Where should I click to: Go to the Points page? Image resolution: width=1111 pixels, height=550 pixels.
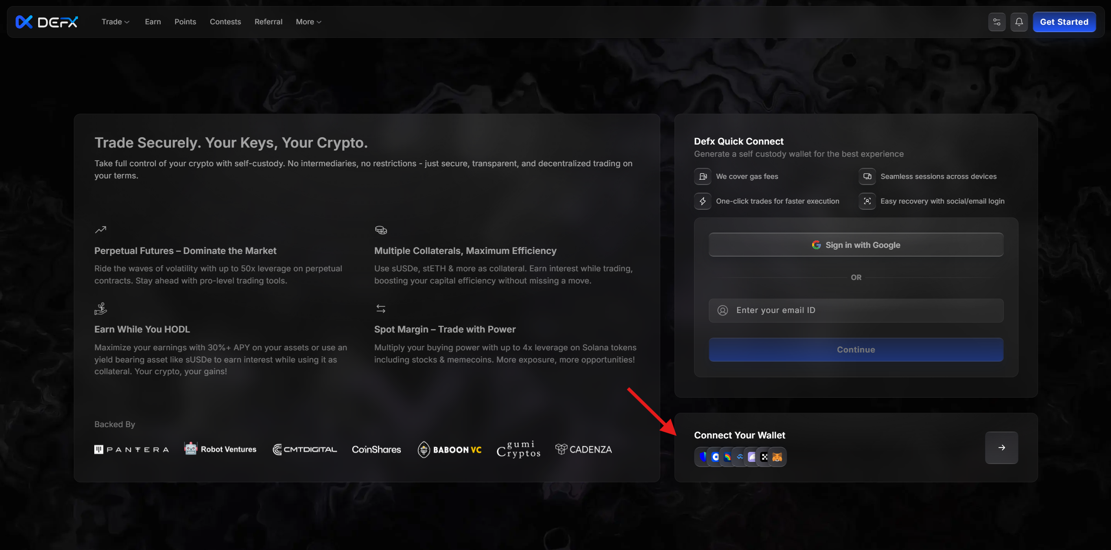[185, 22]
